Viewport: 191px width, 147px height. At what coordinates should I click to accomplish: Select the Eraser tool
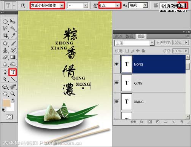[5, 57]
